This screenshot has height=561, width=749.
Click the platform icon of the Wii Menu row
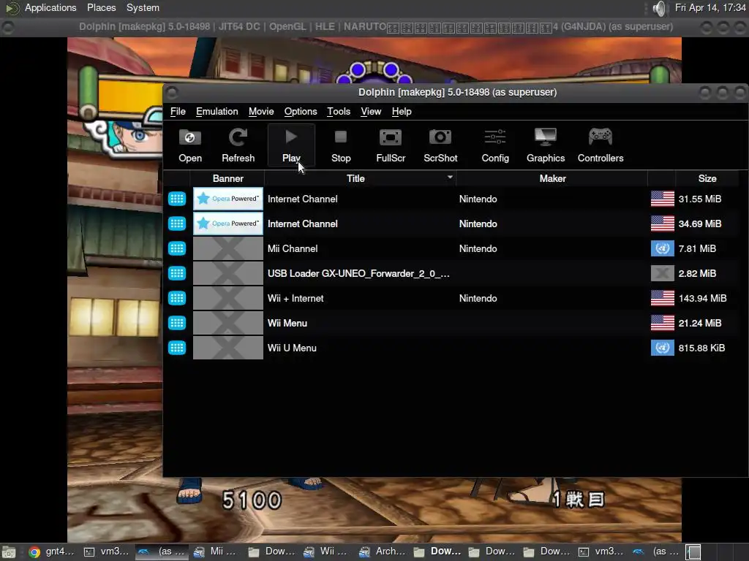pyautogui.click(x=177, y=323)
